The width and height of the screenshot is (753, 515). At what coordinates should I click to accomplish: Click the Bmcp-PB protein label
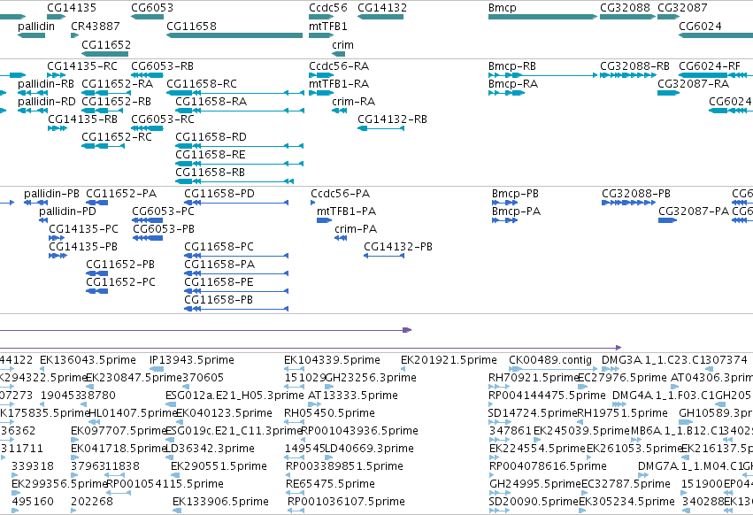point(515,194)
